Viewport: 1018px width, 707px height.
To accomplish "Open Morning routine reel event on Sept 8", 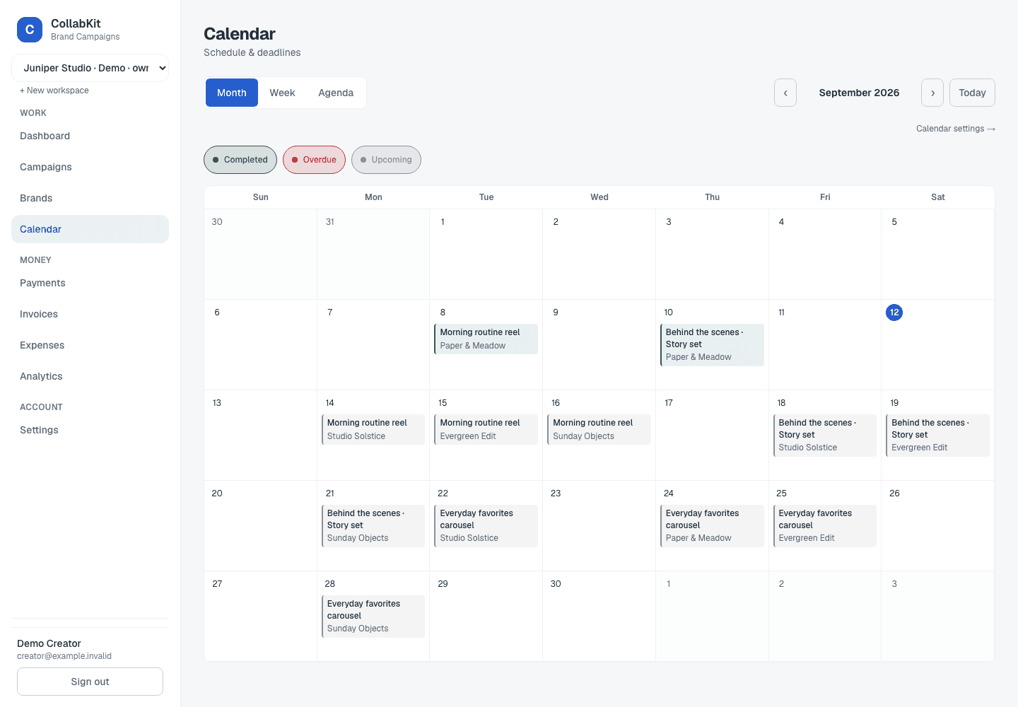I will pyautogui.click(x=486, y=339).
